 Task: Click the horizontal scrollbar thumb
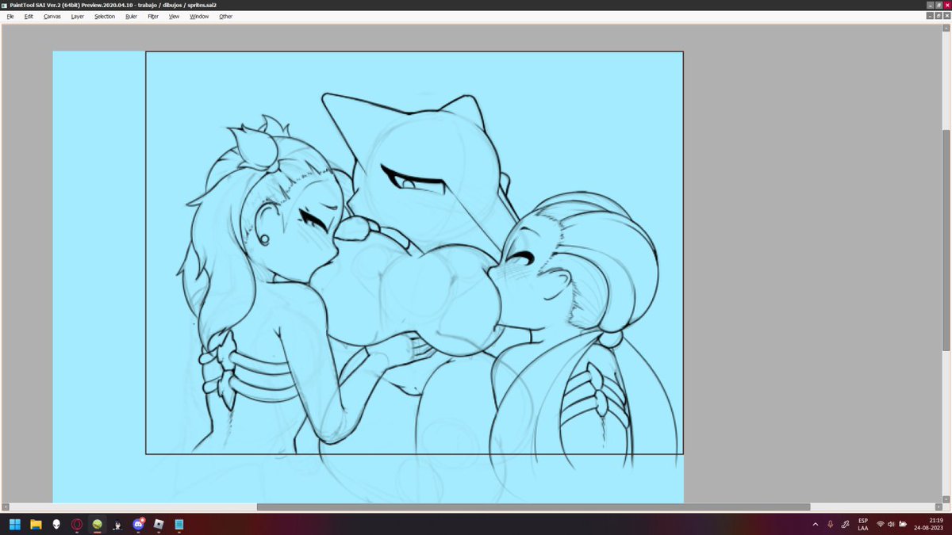coord(533,507)
